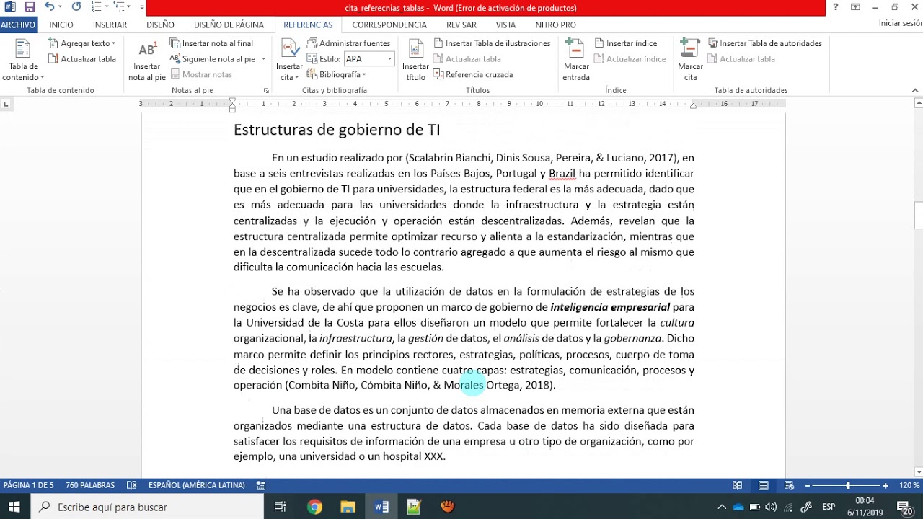The height and width of the screenshot is (519, 923).
Task: Expand the Agregar texto dropdown
Action: (81, 43)
